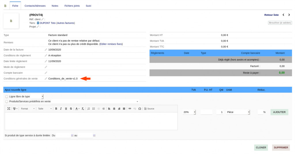
Task: Insert a numbered list
Action: 89,109
